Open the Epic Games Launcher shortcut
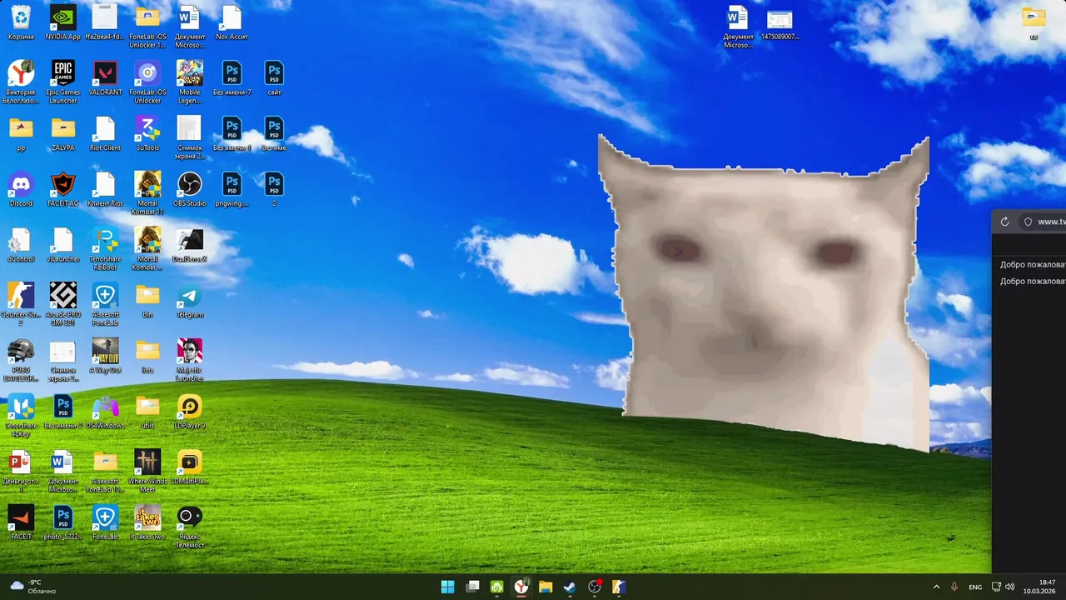The image size is (1066, 600). [x=63, y=82]
